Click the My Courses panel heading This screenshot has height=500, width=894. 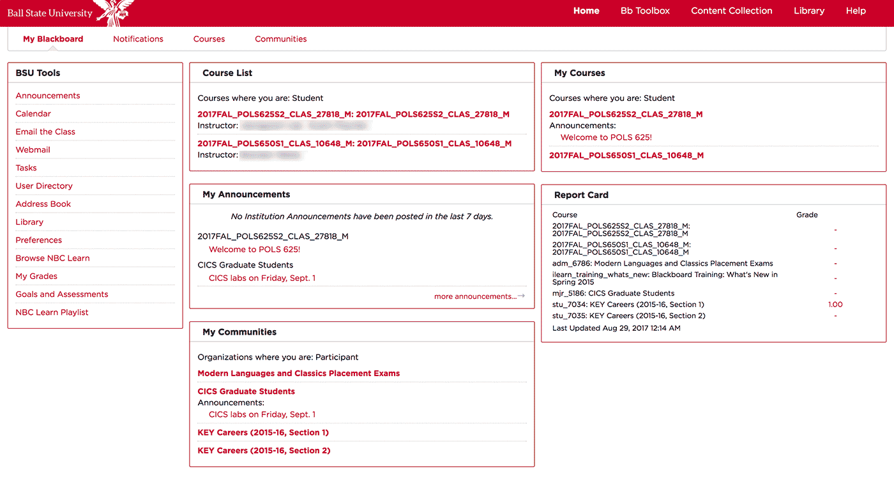579,73
